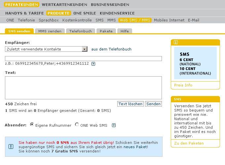Open KUNDENSERVICE in the main navigation
This screenshot has height=165, width=225.
[117, 13]
